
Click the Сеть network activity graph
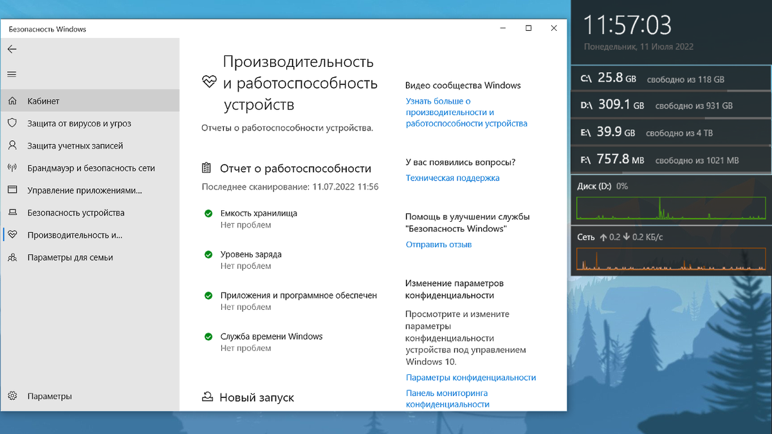672,258
